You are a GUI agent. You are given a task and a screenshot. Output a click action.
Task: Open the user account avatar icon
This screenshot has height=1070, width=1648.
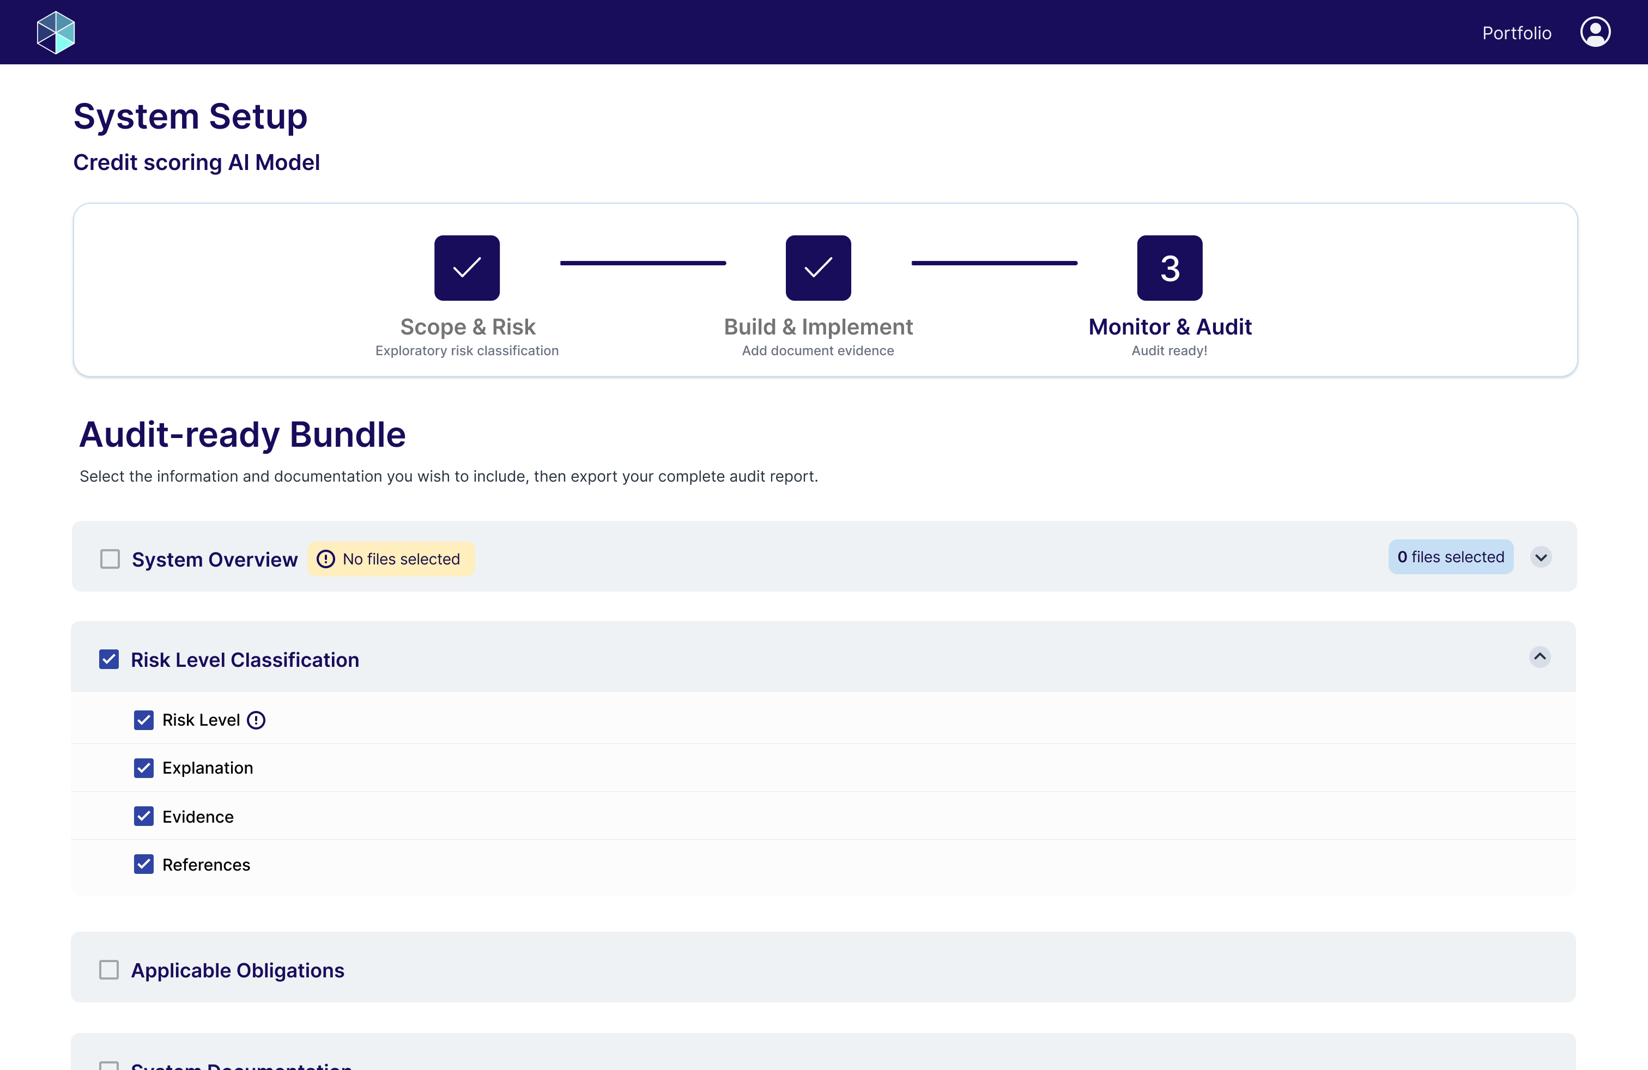point(1595,31)
